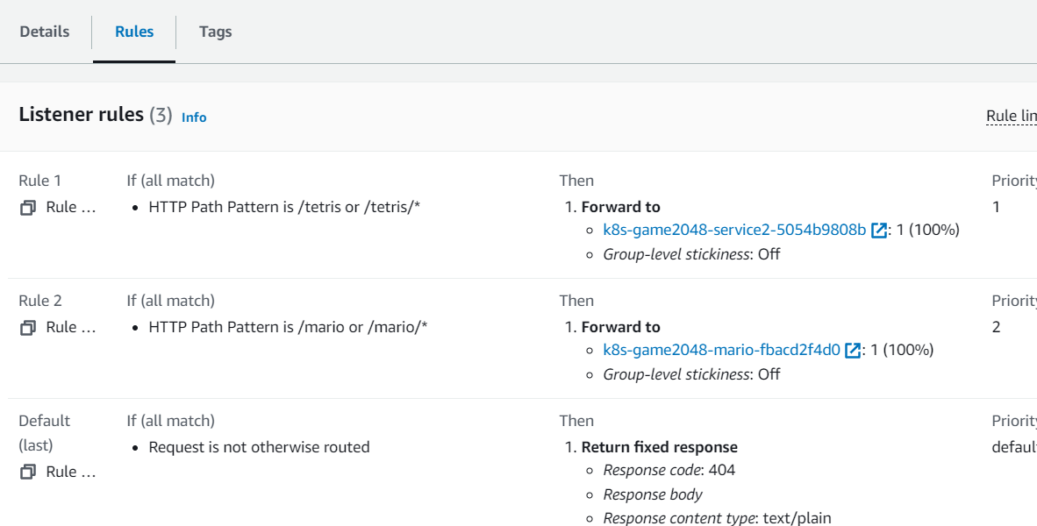This screenshot has height=526, width=1037.
Task: Click the /mario path pattern condition
Action: (x=288, y=327)
